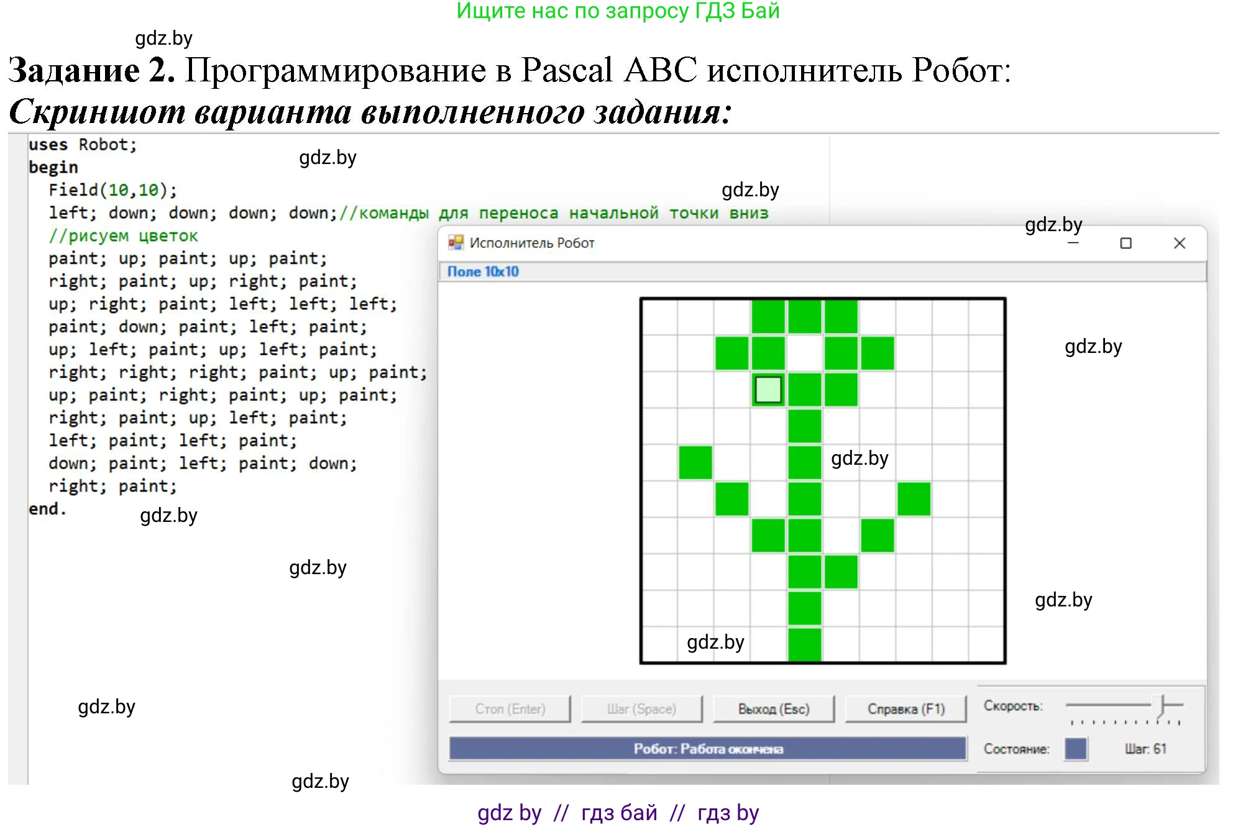
Task: Close the Исполнитель Робот window
Action: click(1179, 243)
